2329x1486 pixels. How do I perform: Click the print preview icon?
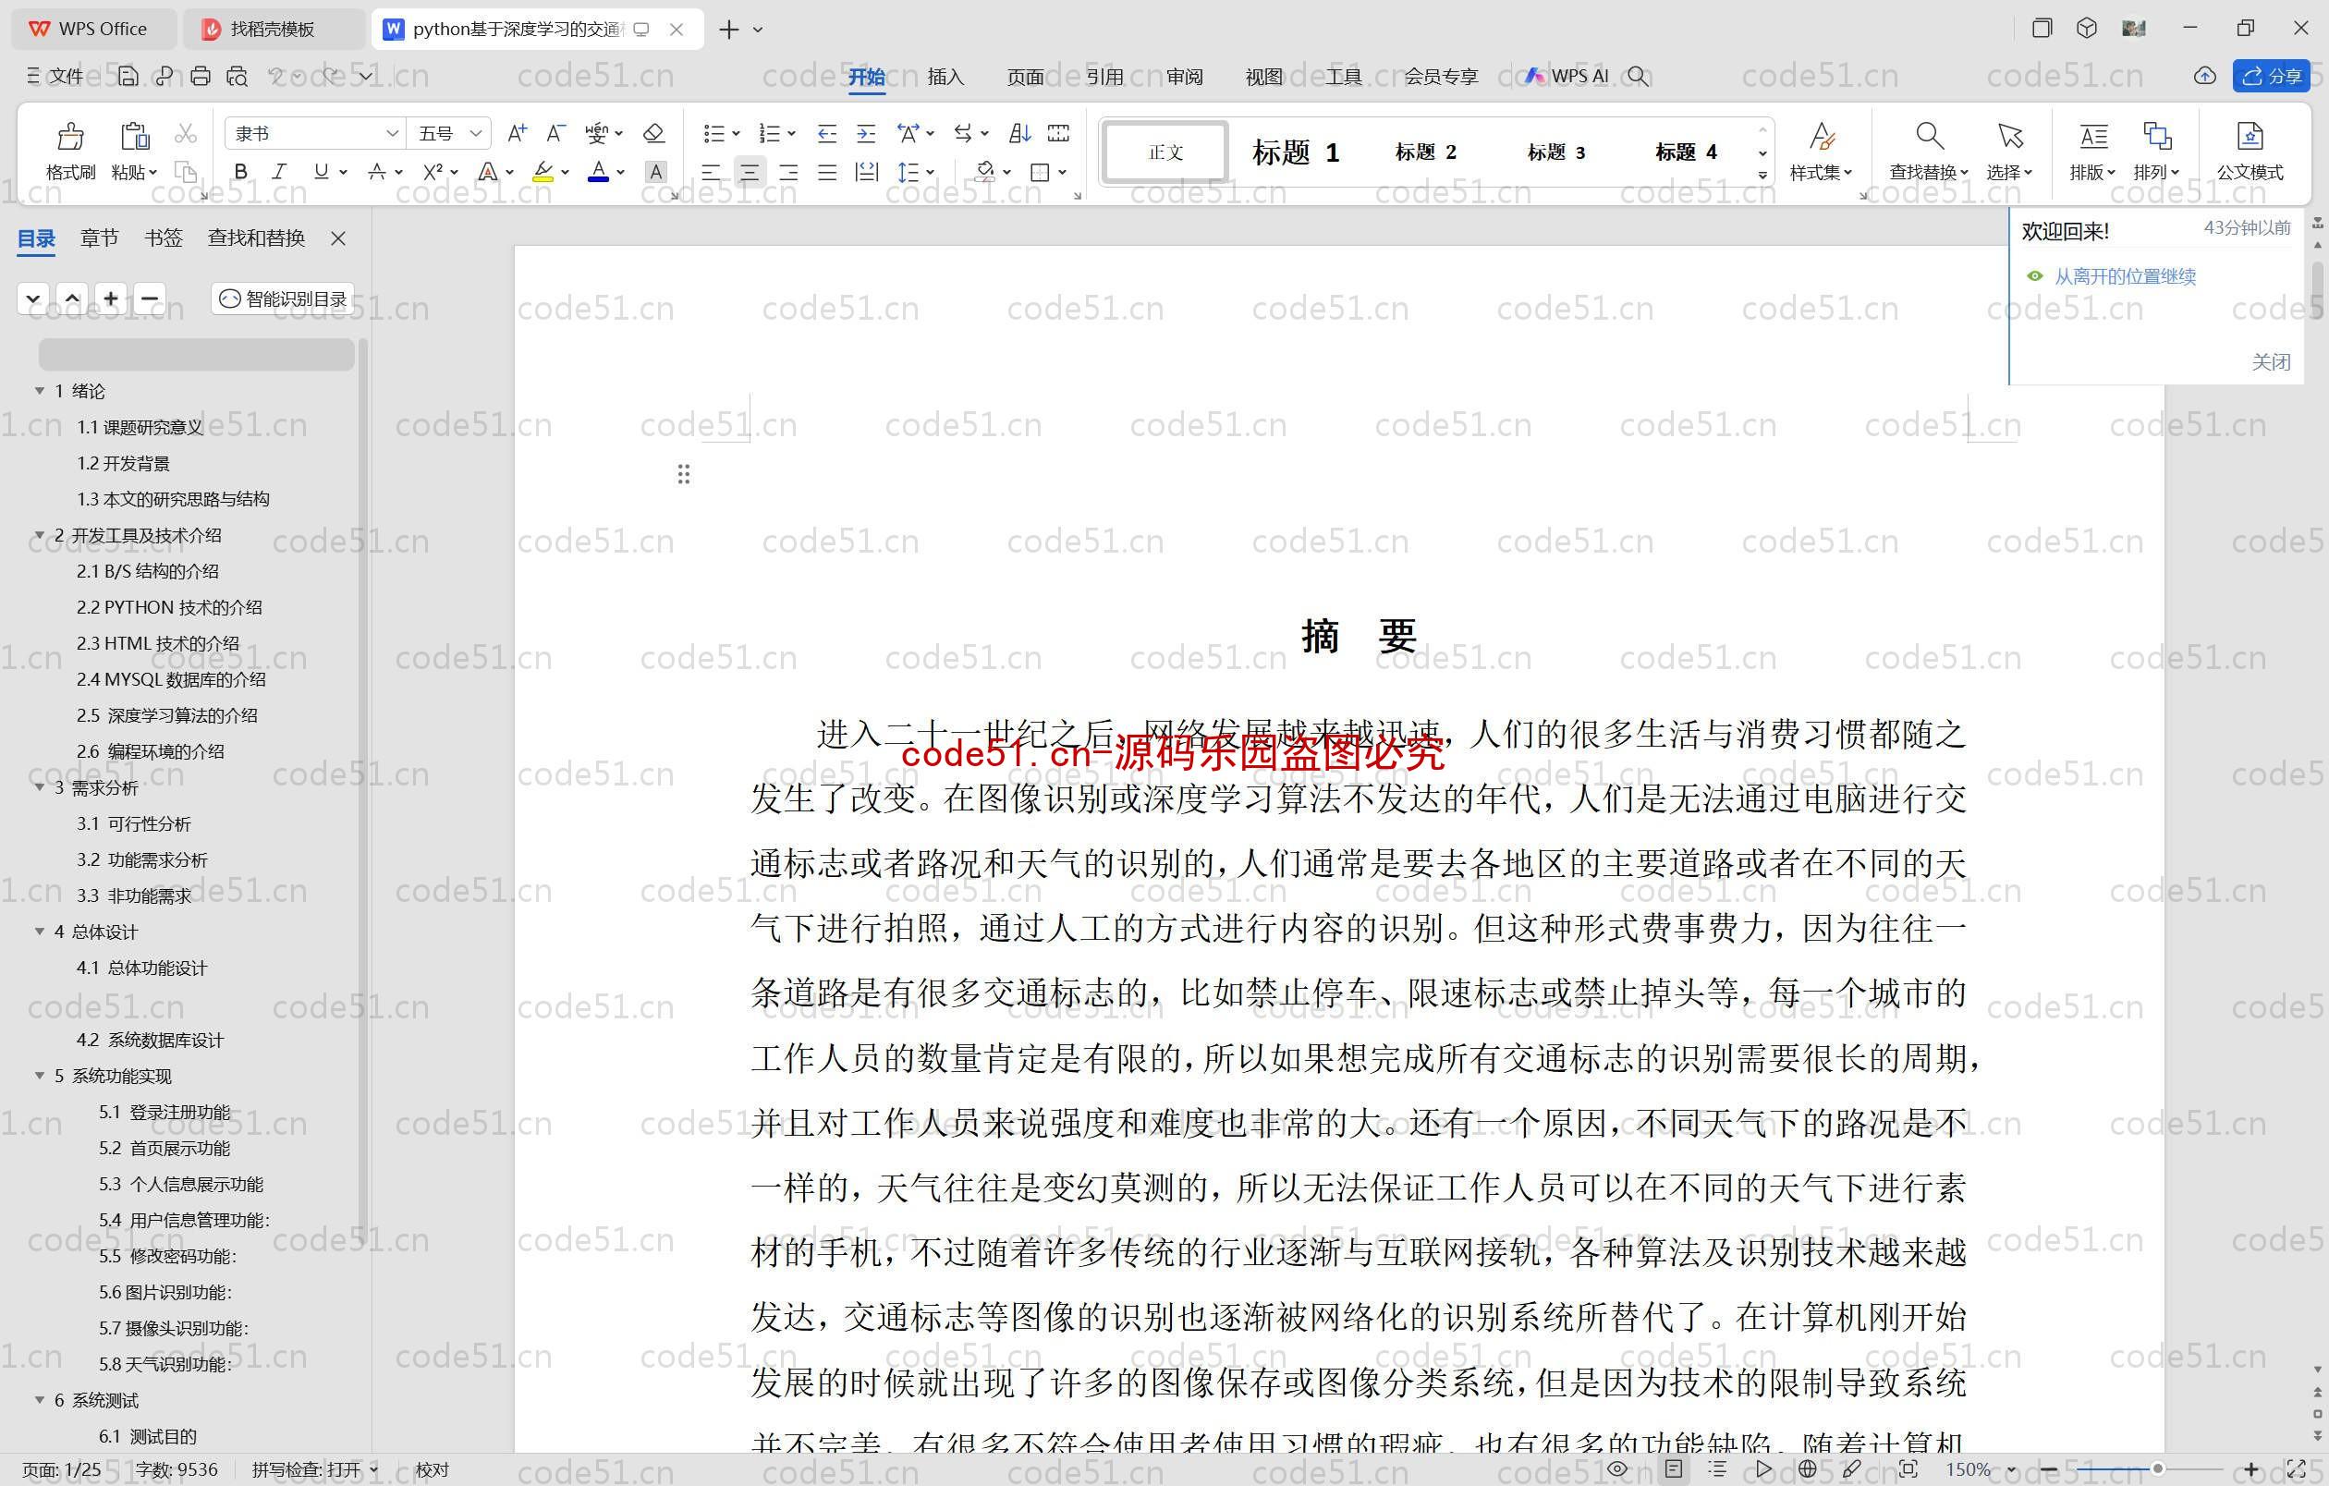(x=237, y=76)
